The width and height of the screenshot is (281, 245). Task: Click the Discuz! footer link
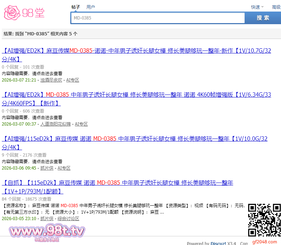click(x=218, y=243)
